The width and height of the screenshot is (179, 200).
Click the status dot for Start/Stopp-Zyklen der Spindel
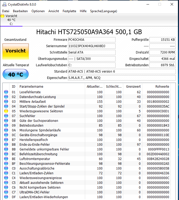coord(6,106)
